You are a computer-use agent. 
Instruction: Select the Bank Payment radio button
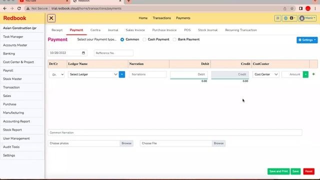point(174,39)
